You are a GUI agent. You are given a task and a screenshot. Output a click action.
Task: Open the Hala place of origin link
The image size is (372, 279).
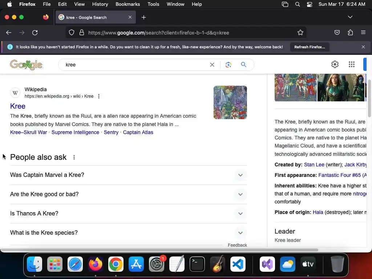coord(318,212)
